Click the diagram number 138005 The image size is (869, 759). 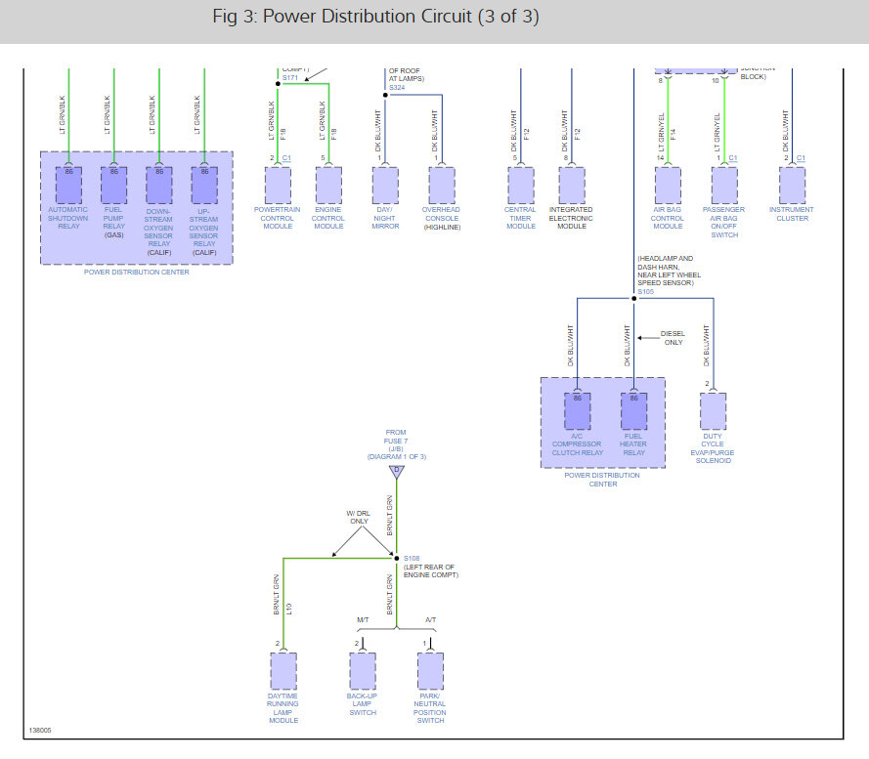point(40,731)
